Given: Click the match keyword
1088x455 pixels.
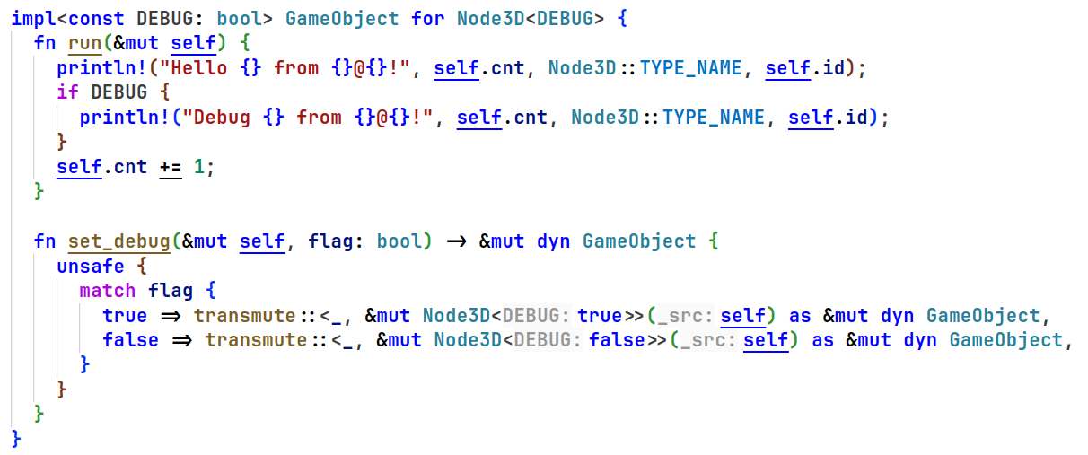Looking at the screenshot, I should pos(107,291).
